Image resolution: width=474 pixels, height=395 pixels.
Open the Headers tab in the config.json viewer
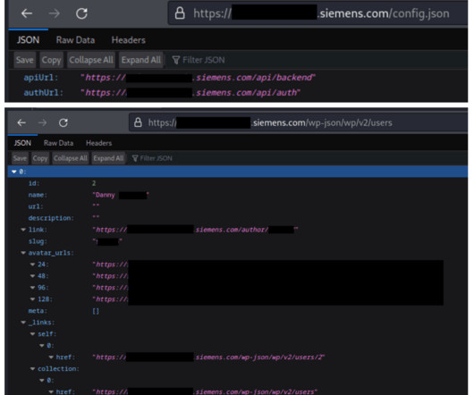click(129, 40)
